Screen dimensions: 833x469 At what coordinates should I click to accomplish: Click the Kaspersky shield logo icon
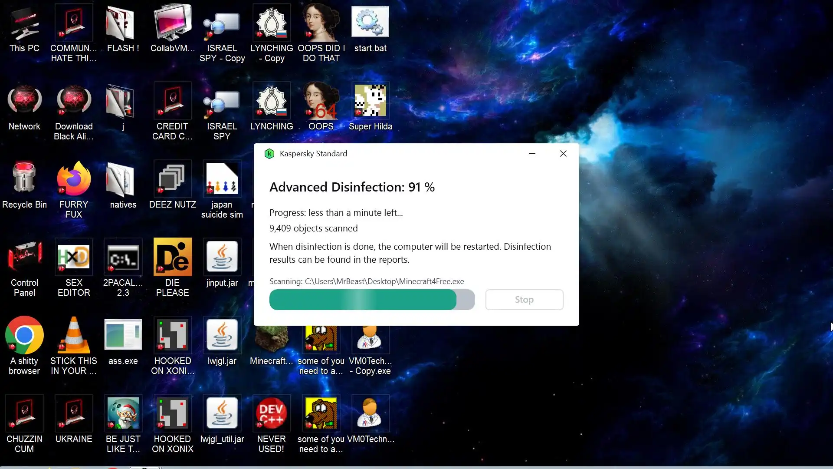[269, 154]
